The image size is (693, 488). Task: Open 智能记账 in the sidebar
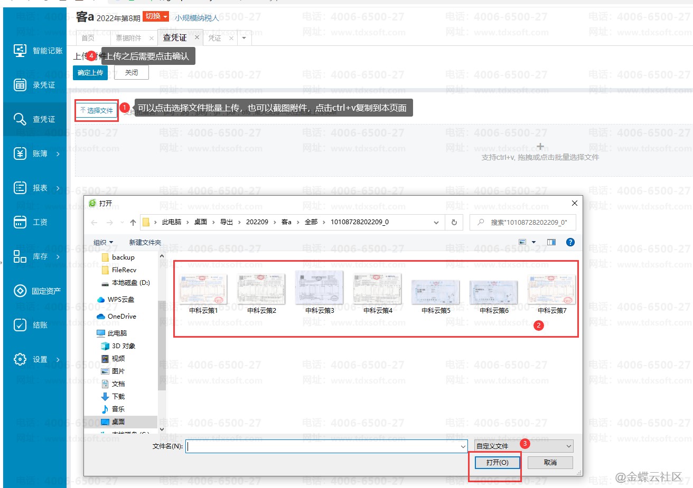pos(37,51)
